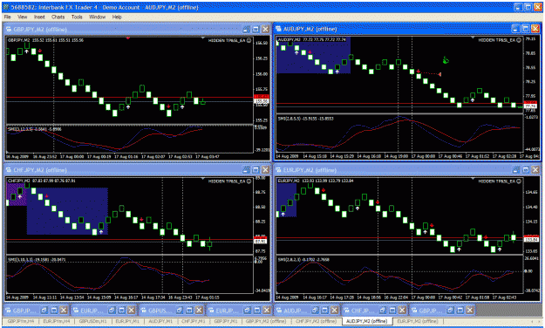Minimize the AUDJPY,M2 chart window
This screenshot has width=545, height=328.
point(516,29)
